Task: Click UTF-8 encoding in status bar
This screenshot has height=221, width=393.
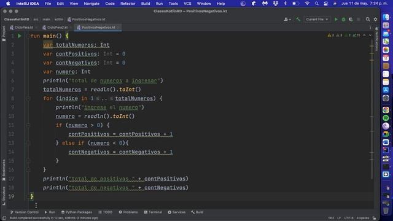Action: (x=349, y=218)
